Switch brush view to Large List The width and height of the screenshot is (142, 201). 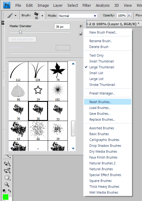(x=96, y=79)
